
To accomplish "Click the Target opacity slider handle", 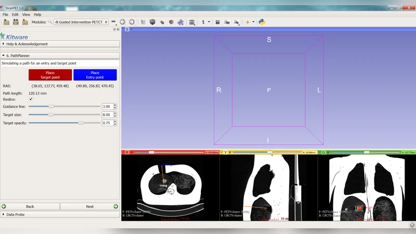I will 81,123.
